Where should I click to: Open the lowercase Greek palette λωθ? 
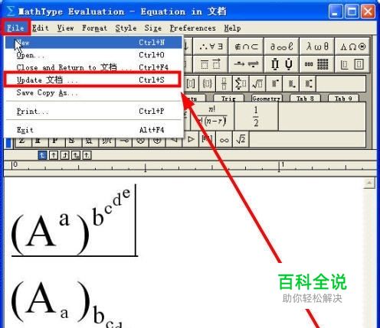(x=316, y=47)
